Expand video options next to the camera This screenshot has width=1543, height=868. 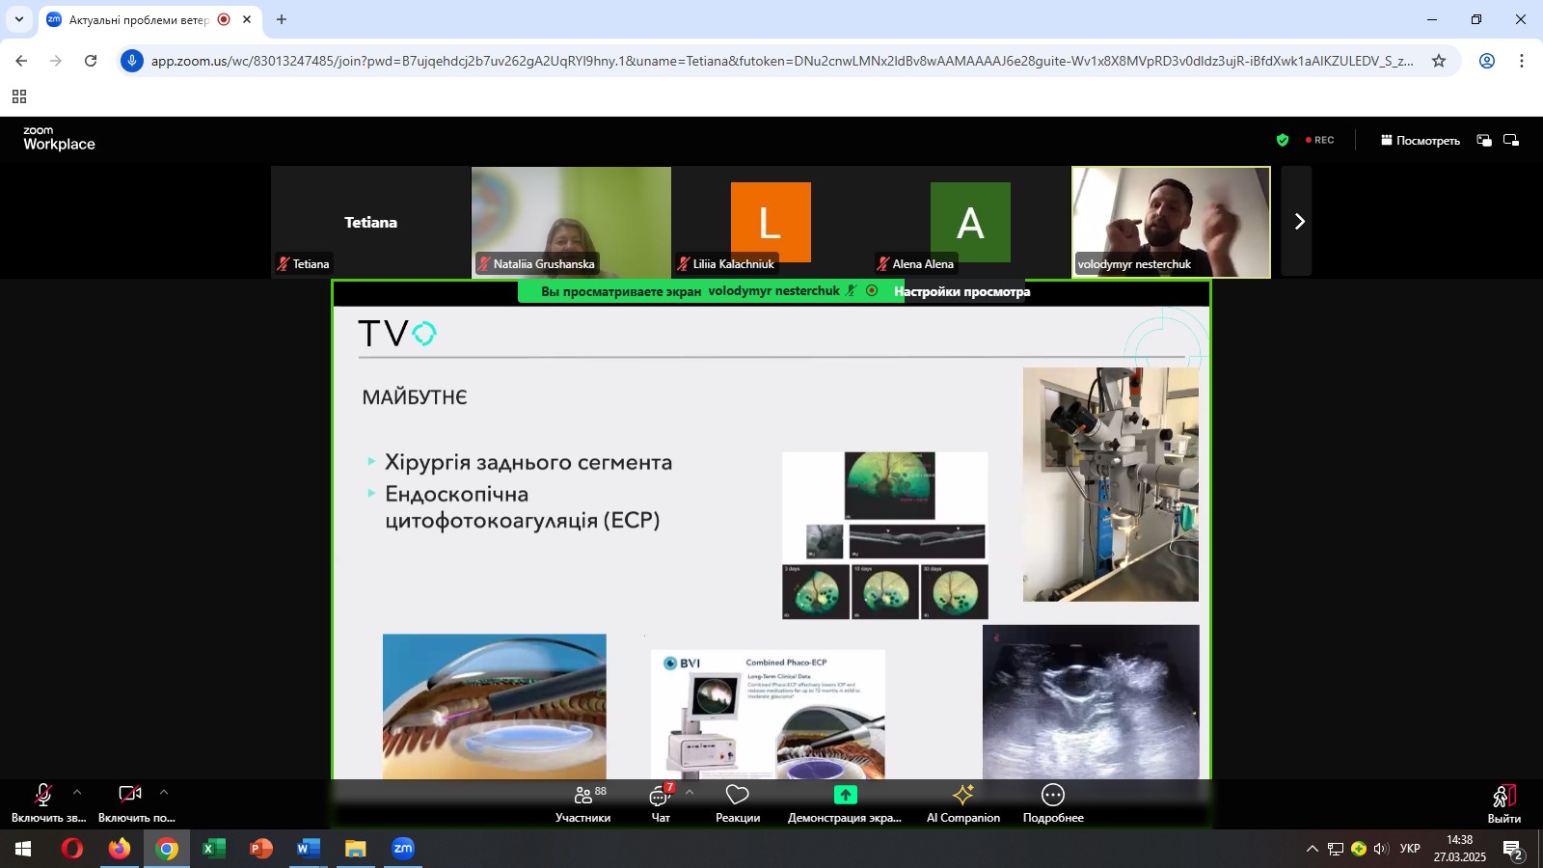pyautogui.click(x=164, y=793)
